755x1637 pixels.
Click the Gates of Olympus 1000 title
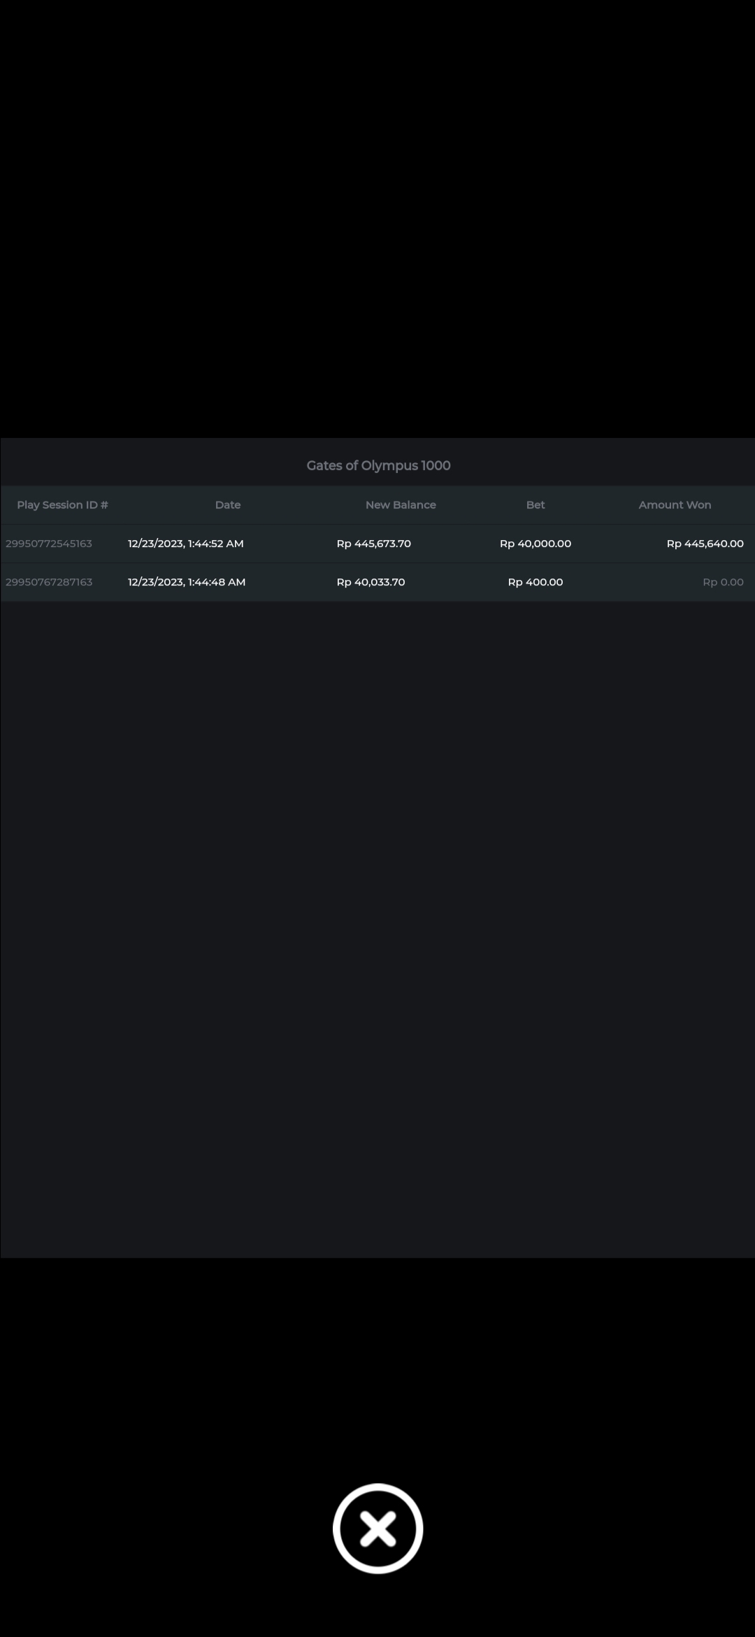(x=378, y=466)
